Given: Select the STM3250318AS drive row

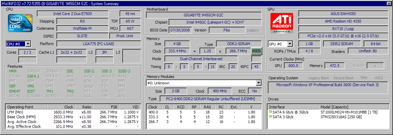Looking at the screenshot, I should click(328, 117).
